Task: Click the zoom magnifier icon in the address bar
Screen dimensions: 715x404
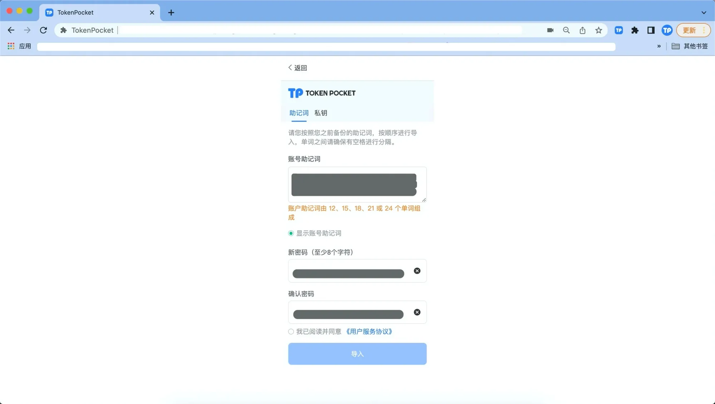Action: pos(566,30)
